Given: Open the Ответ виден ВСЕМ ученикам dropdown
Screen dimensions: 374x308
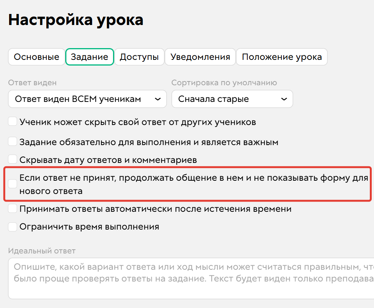Looking at the screenshot, I should [x=87, y=99].
